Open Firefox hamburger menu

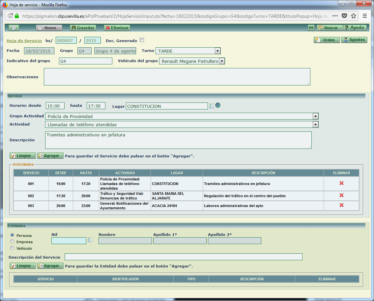coord(365,16)
